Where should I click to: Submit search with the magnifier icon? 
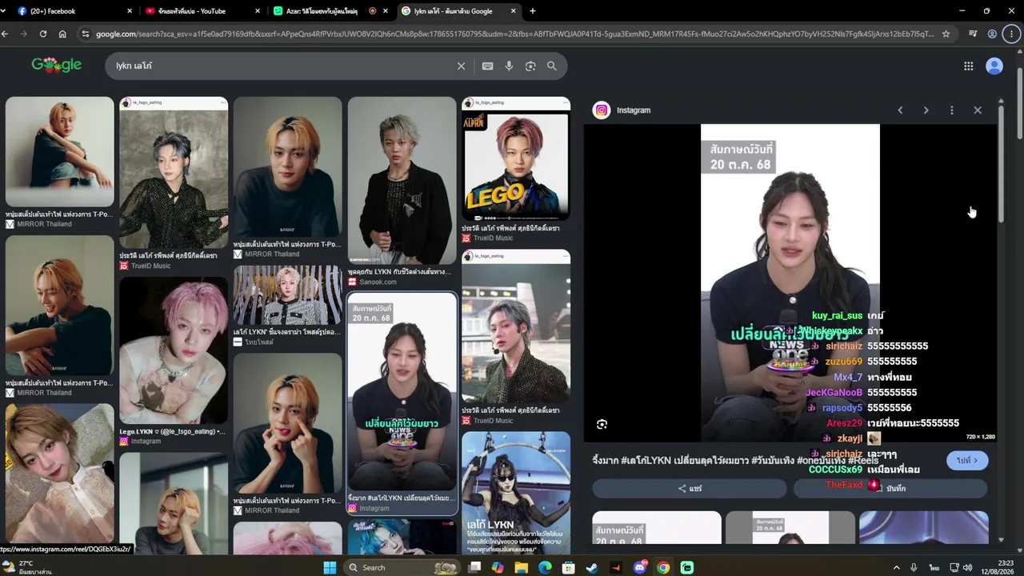[x=552, y=66]
